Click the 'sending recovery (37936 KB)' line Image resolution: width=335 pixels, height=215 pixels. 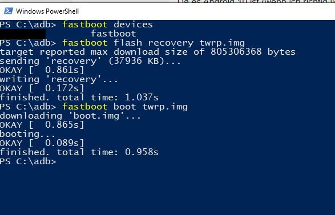point(90,61)
